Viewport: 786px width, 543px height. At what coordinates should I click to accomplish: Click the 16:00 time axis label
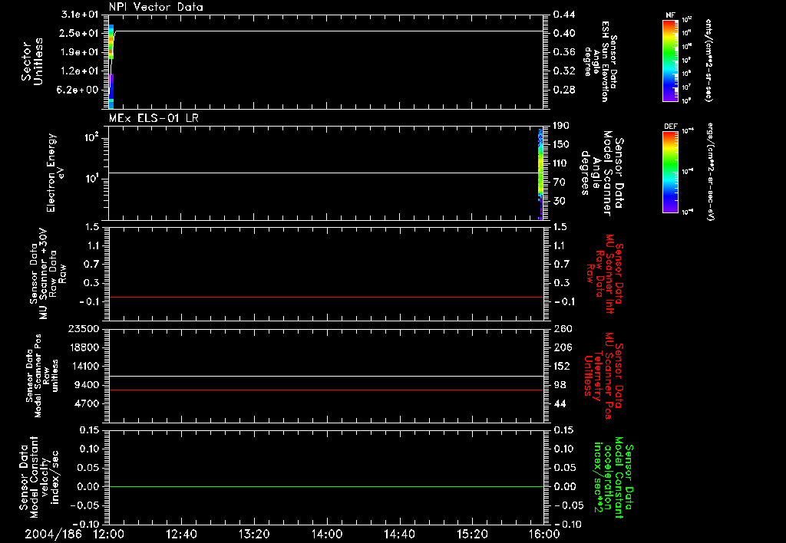pyautogui.click(x=544, y=534)
